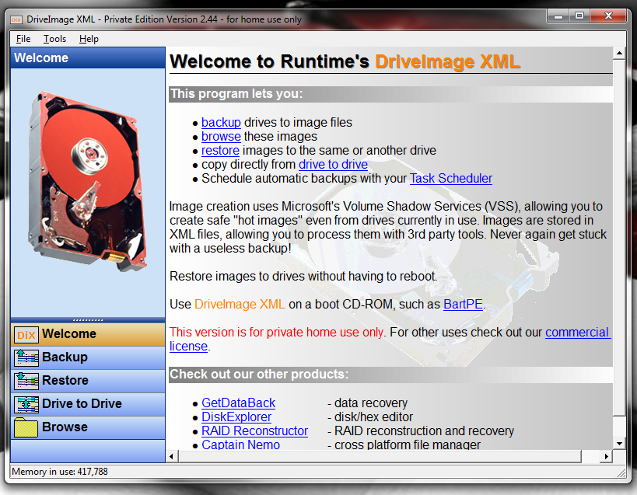Click 'Restore images to drives without having to reboot.'
Viewport: 637px width, 495px height.
click(x=303, y=277)
